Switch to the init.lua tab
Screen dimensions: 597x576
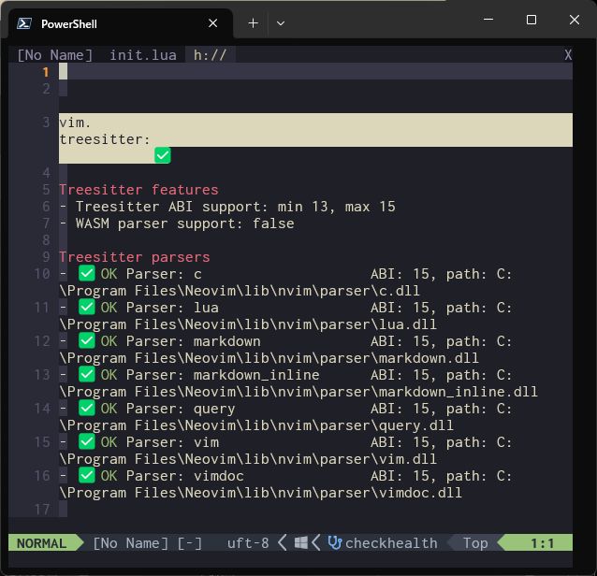click(142, 55)
